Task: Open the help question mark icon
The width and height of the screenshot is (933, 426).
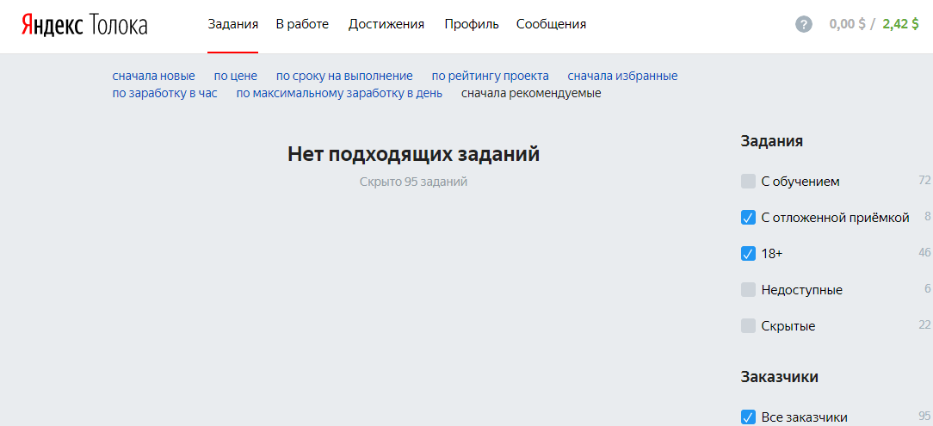Action: (803, 25)
